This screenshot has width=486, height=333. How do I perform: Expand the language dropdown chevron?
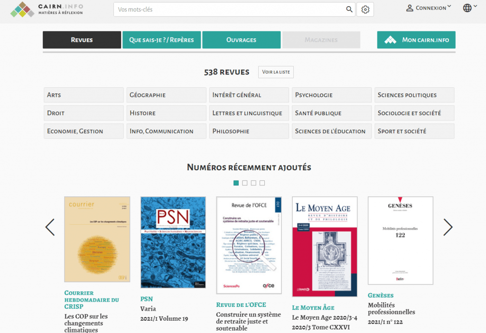475,7
